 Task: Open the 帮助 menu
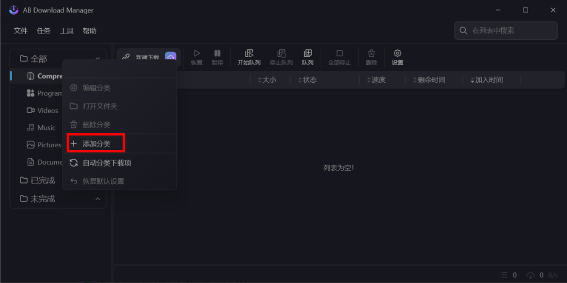coord(89,31)
